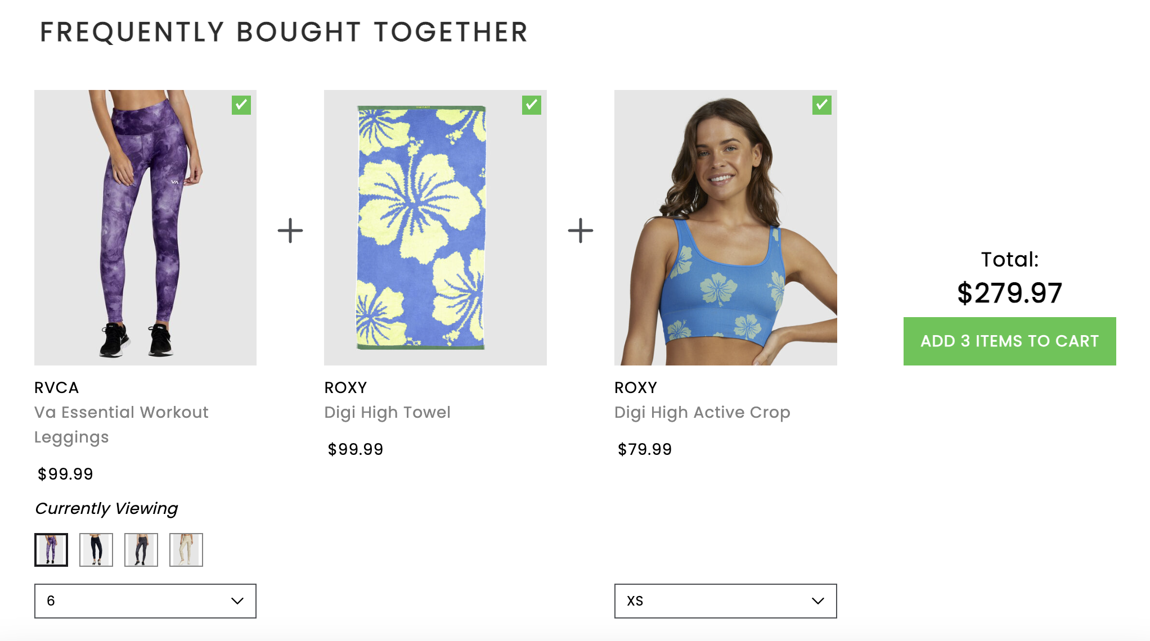Viewport: 1150px width, 641px height.
Task: Select the dark grey leggings color swatch
Action: (x=141, y=550)
